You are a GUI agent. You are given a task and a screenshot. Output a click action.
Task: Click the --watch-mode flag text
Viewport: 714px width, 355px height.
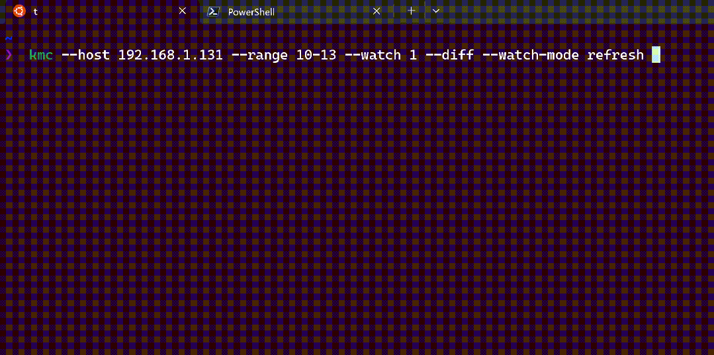point(532,55)
